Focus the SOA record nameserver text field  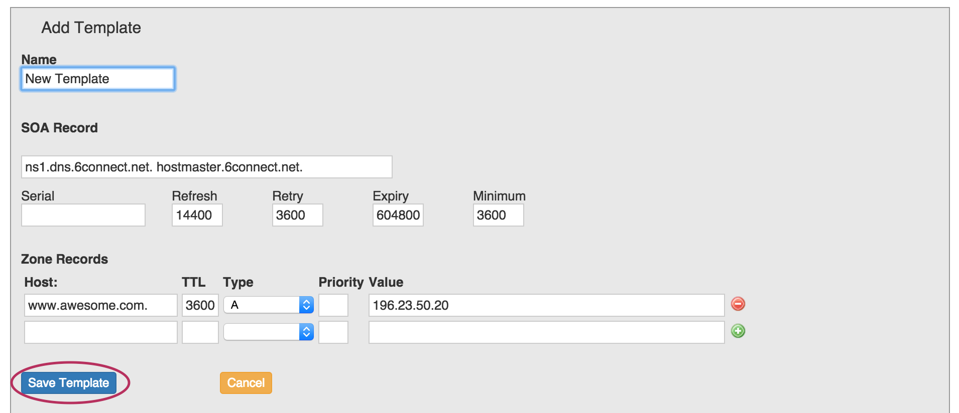(x=206, y=167)
